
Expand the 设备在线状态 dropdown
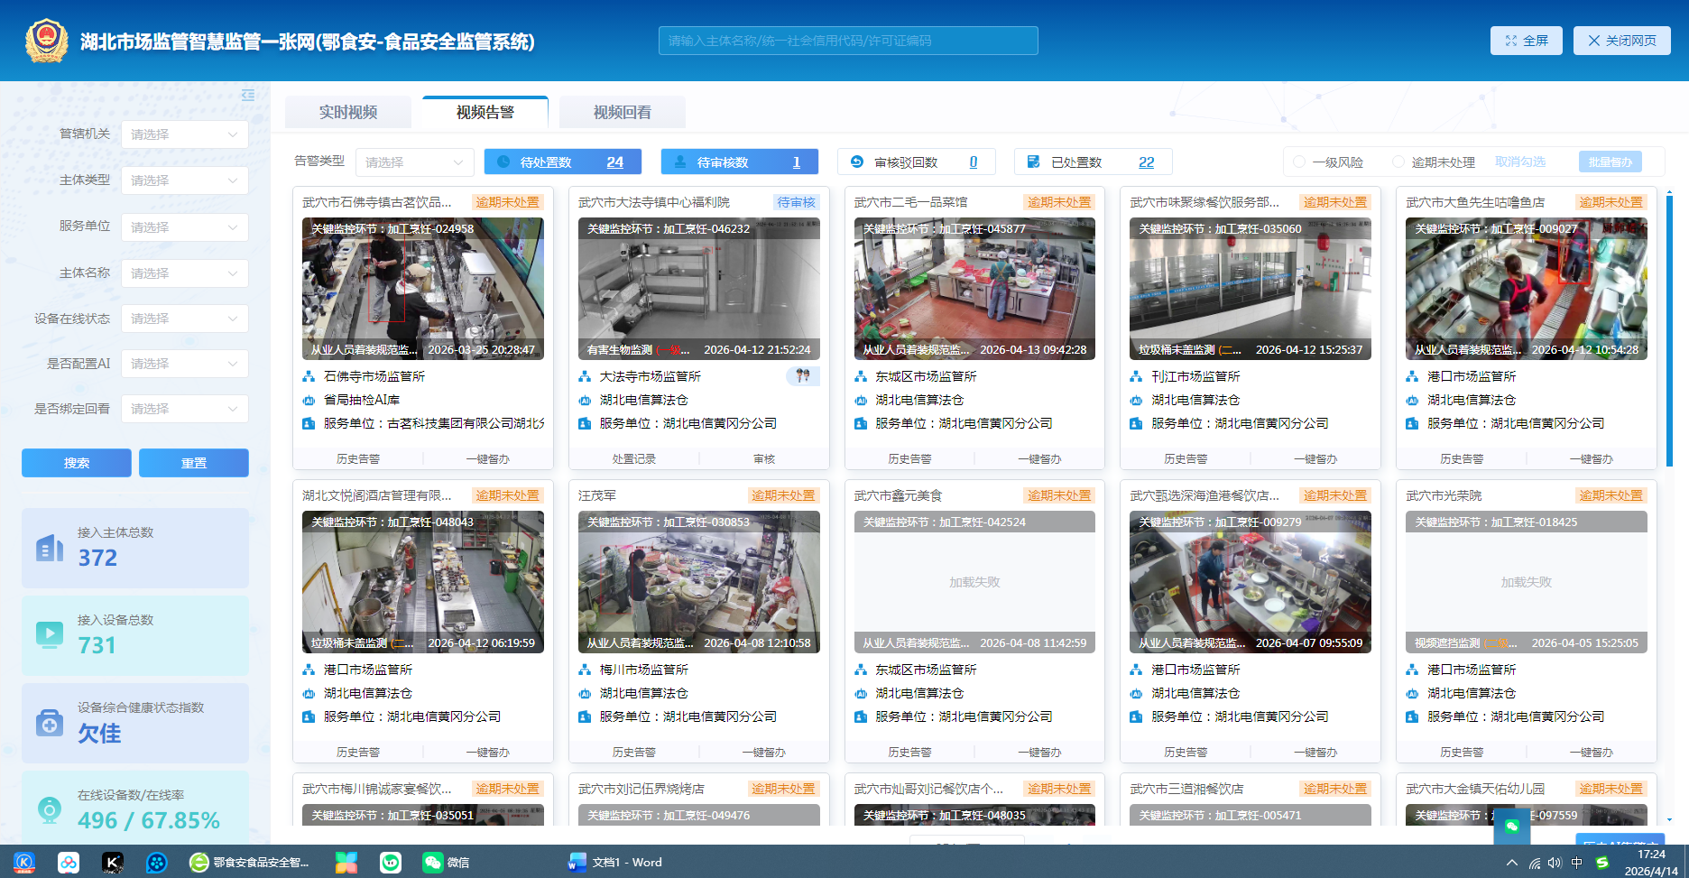(185, 319)
